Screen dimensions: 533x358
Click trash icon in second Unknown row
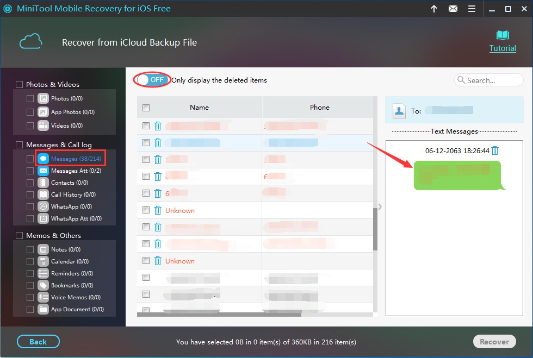(x=157, y=261)
